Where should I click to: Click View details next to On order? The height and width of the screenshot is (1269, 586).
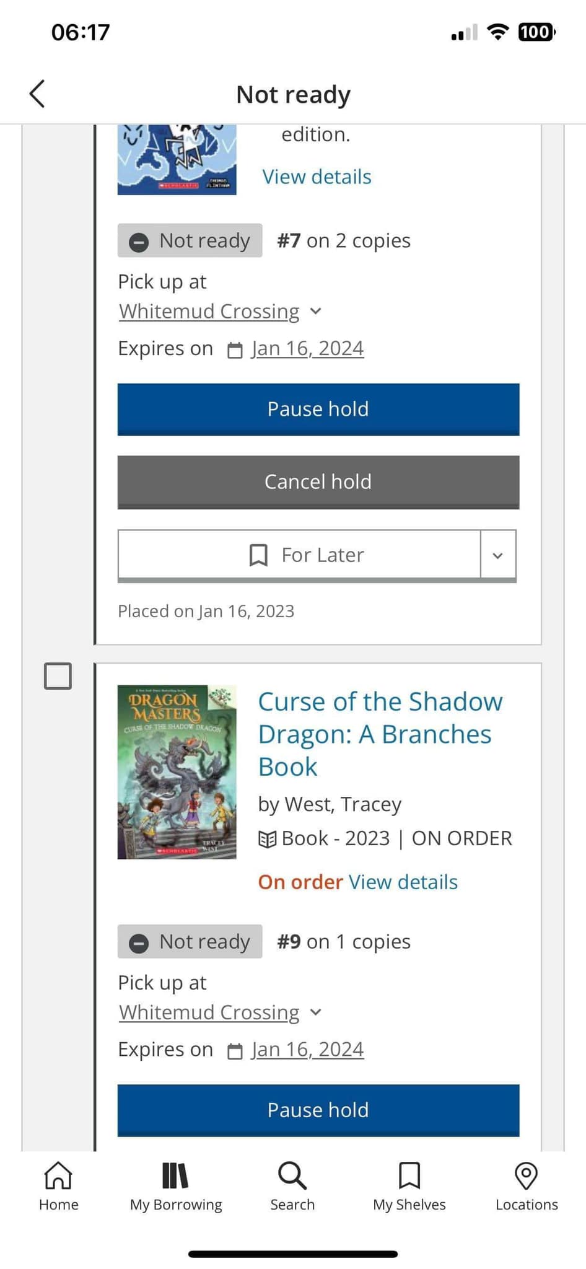[403, 882]
